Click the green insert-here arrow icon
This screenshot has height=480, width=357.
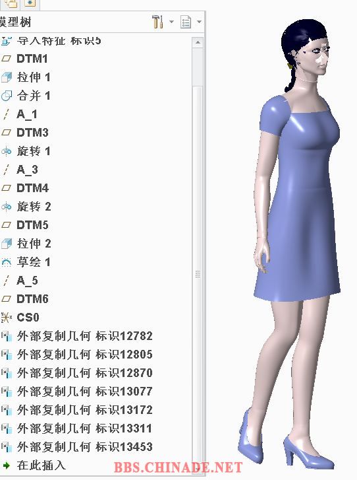[x=6, y=465]
